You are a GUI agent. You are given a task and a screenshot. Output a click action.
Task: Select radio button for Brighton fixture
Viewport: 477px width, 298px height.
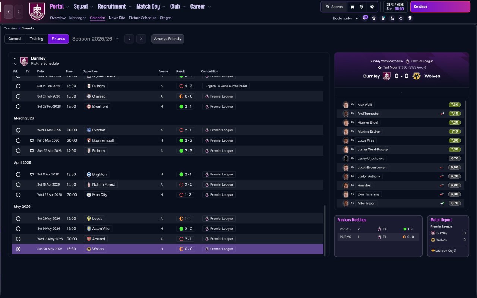point(18,174)
